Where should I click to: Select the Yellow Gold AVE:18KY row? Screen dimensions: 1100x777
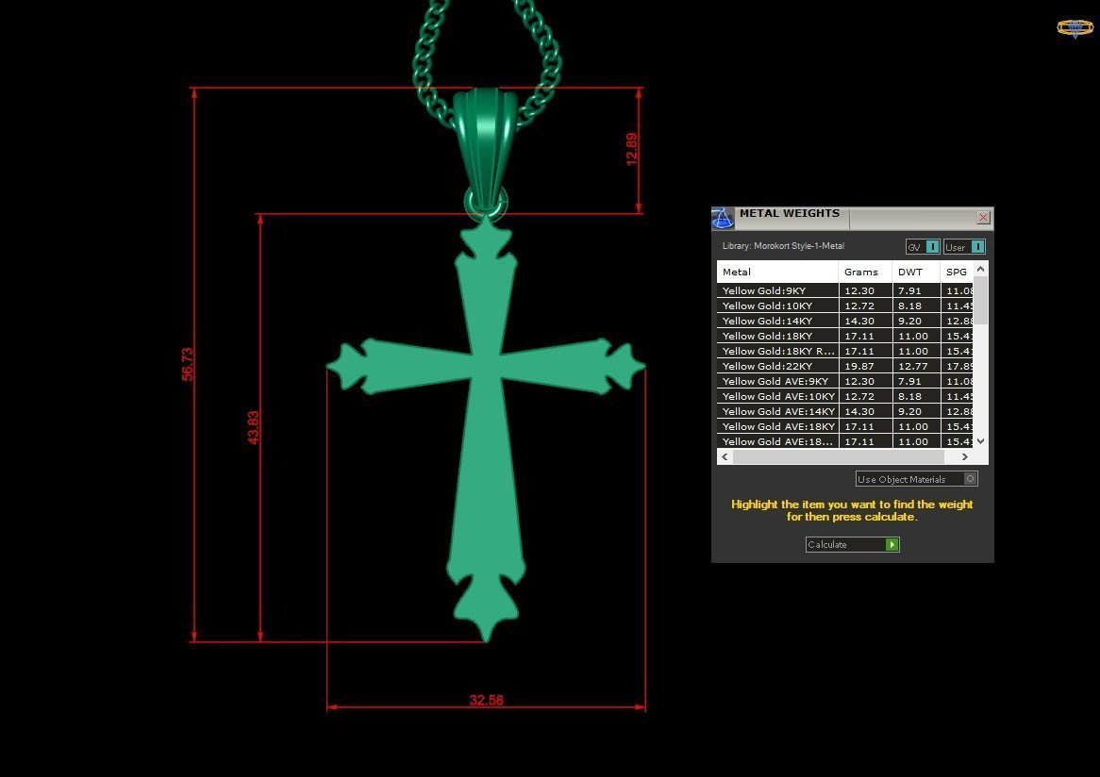tap(845, 426)
